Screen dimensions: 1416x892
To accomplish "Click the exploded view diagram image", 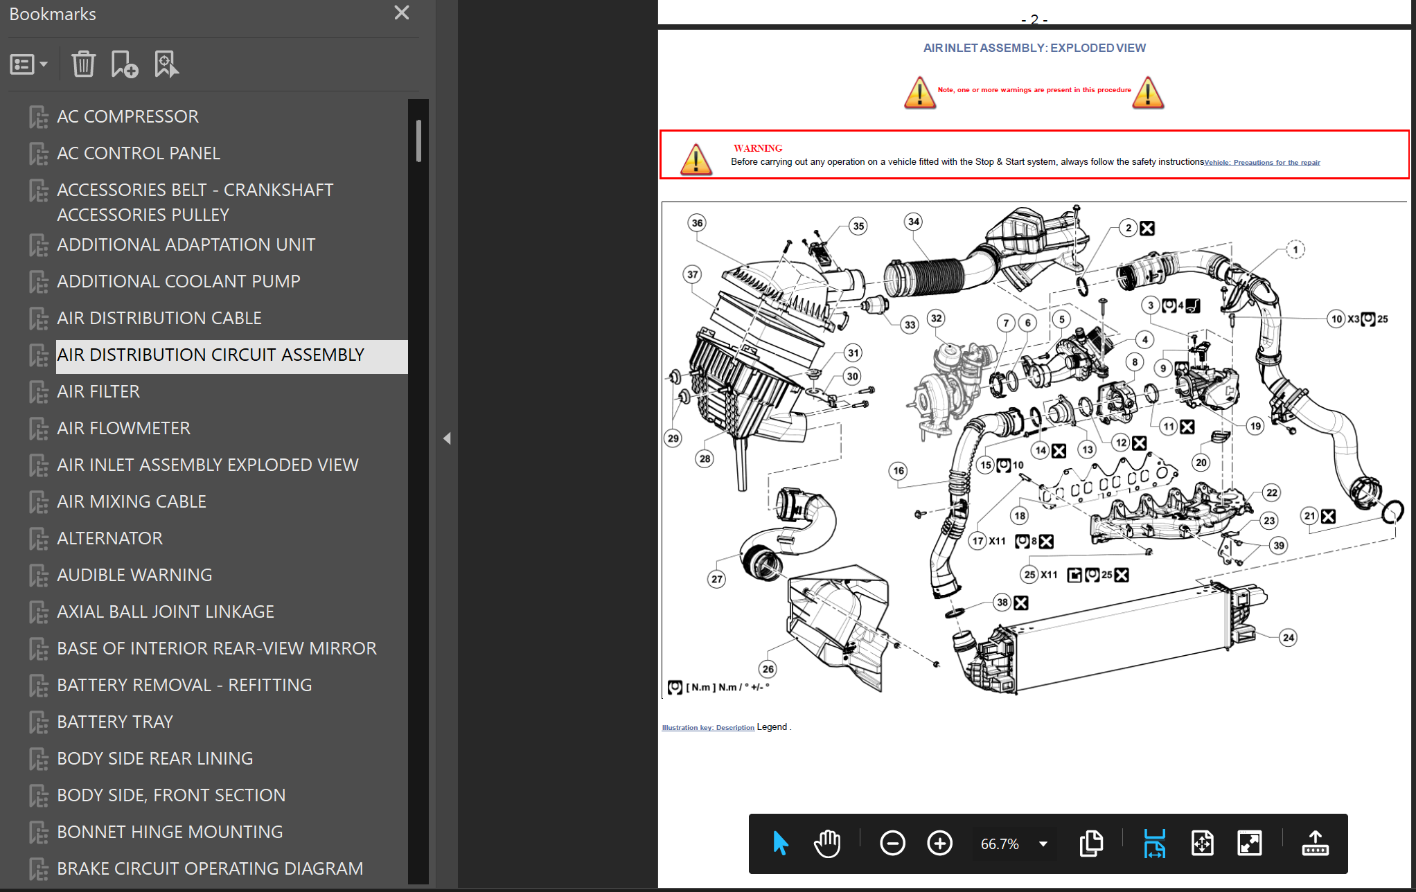I will (1034, 450).
